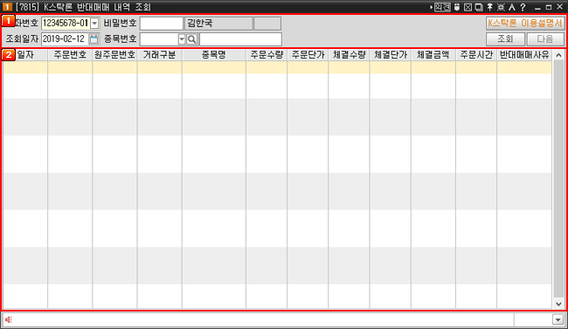Viewport: 568px width, 329px height.
Task: Click the scroll-down arrow of the table
Action: point(558,304)
